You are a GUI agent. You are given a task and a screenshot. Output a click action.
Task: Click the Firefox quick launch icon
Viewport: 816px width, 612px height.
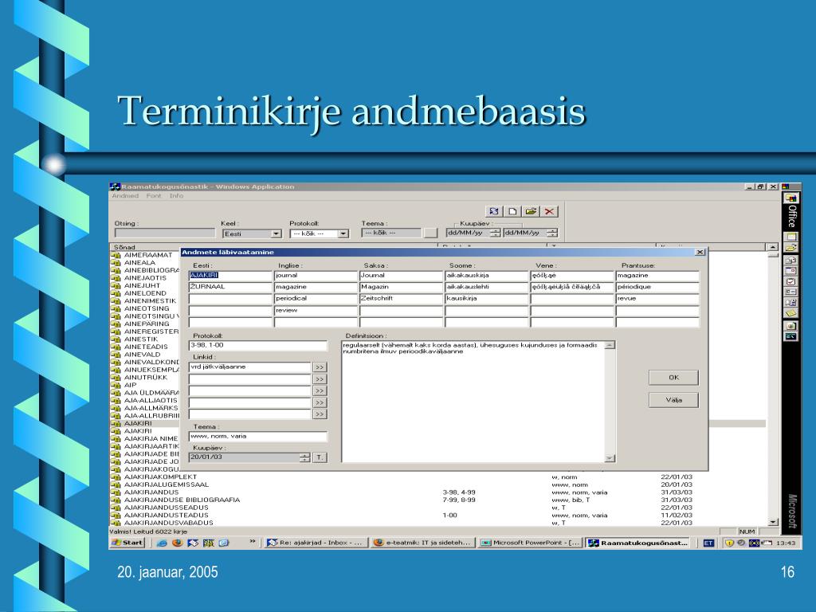tap(178, 543)
